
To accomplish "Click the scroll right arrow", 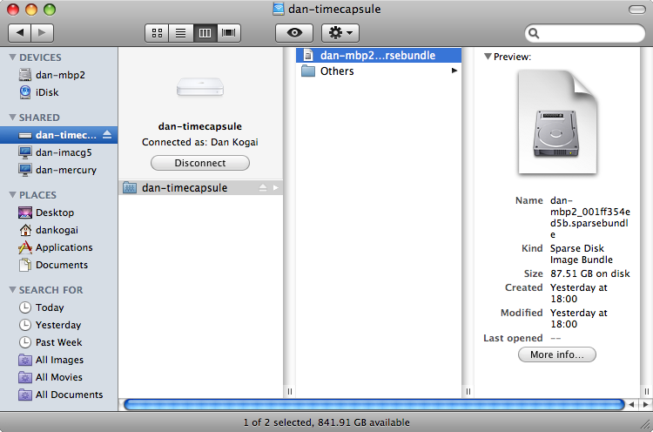I will click(645, 404).
